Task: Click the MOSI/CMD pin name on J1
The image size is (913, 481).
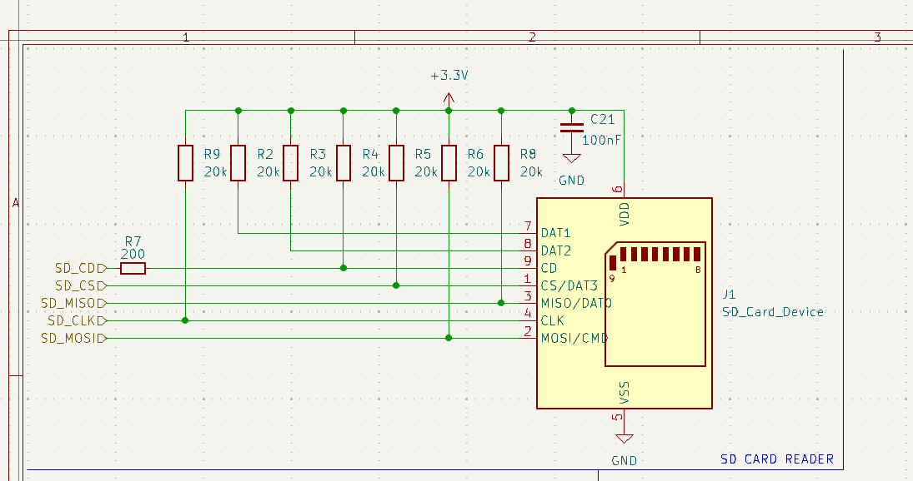Action: 574,338
